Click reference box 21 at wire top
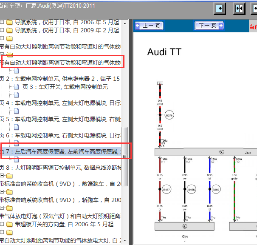The width and height of the screenshot is (257, 245). pyautogui.click(x=160, y=83)
